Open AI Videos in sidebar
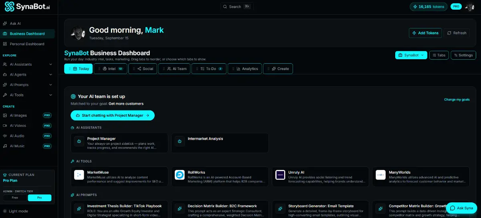The width and height of the screenshot is (481, 218). click(x=27, y=126)
